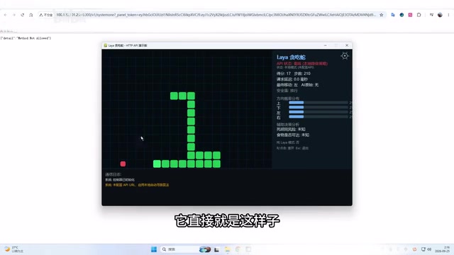Open the gear settings icon in Laya panel

(x=345, y=56)
